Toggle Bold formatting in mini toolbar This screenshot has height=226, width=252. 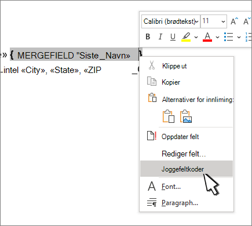148,37
